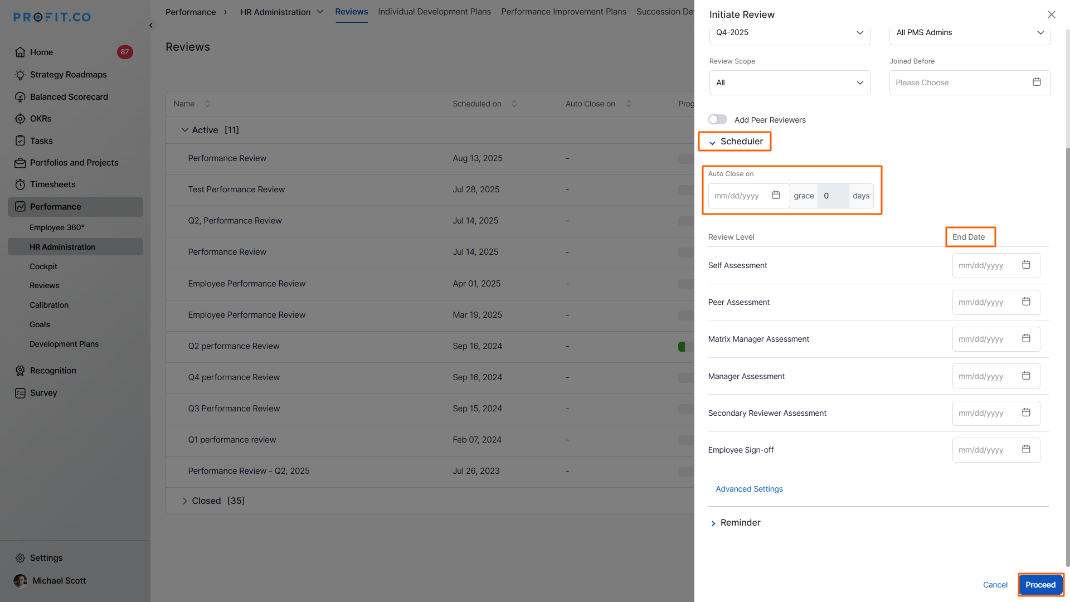Open calendar icon in Auto Close on field
1070x602 pixels.
pos(776,195)
